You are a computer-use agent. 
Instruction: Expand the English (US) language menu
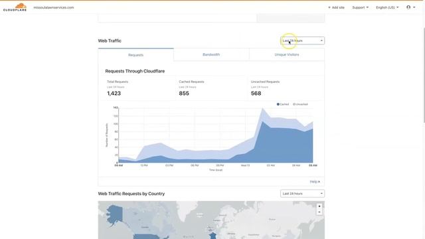tap(387, 7)
